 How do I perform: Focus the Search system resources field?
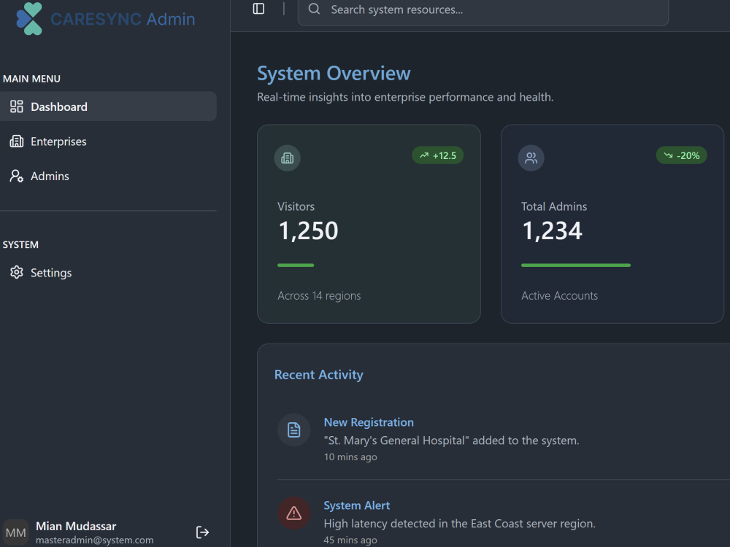click(483, 9)
